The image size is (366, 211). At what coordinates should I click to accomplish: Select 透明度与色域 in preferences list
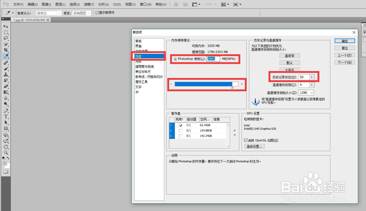pos(144,67)
